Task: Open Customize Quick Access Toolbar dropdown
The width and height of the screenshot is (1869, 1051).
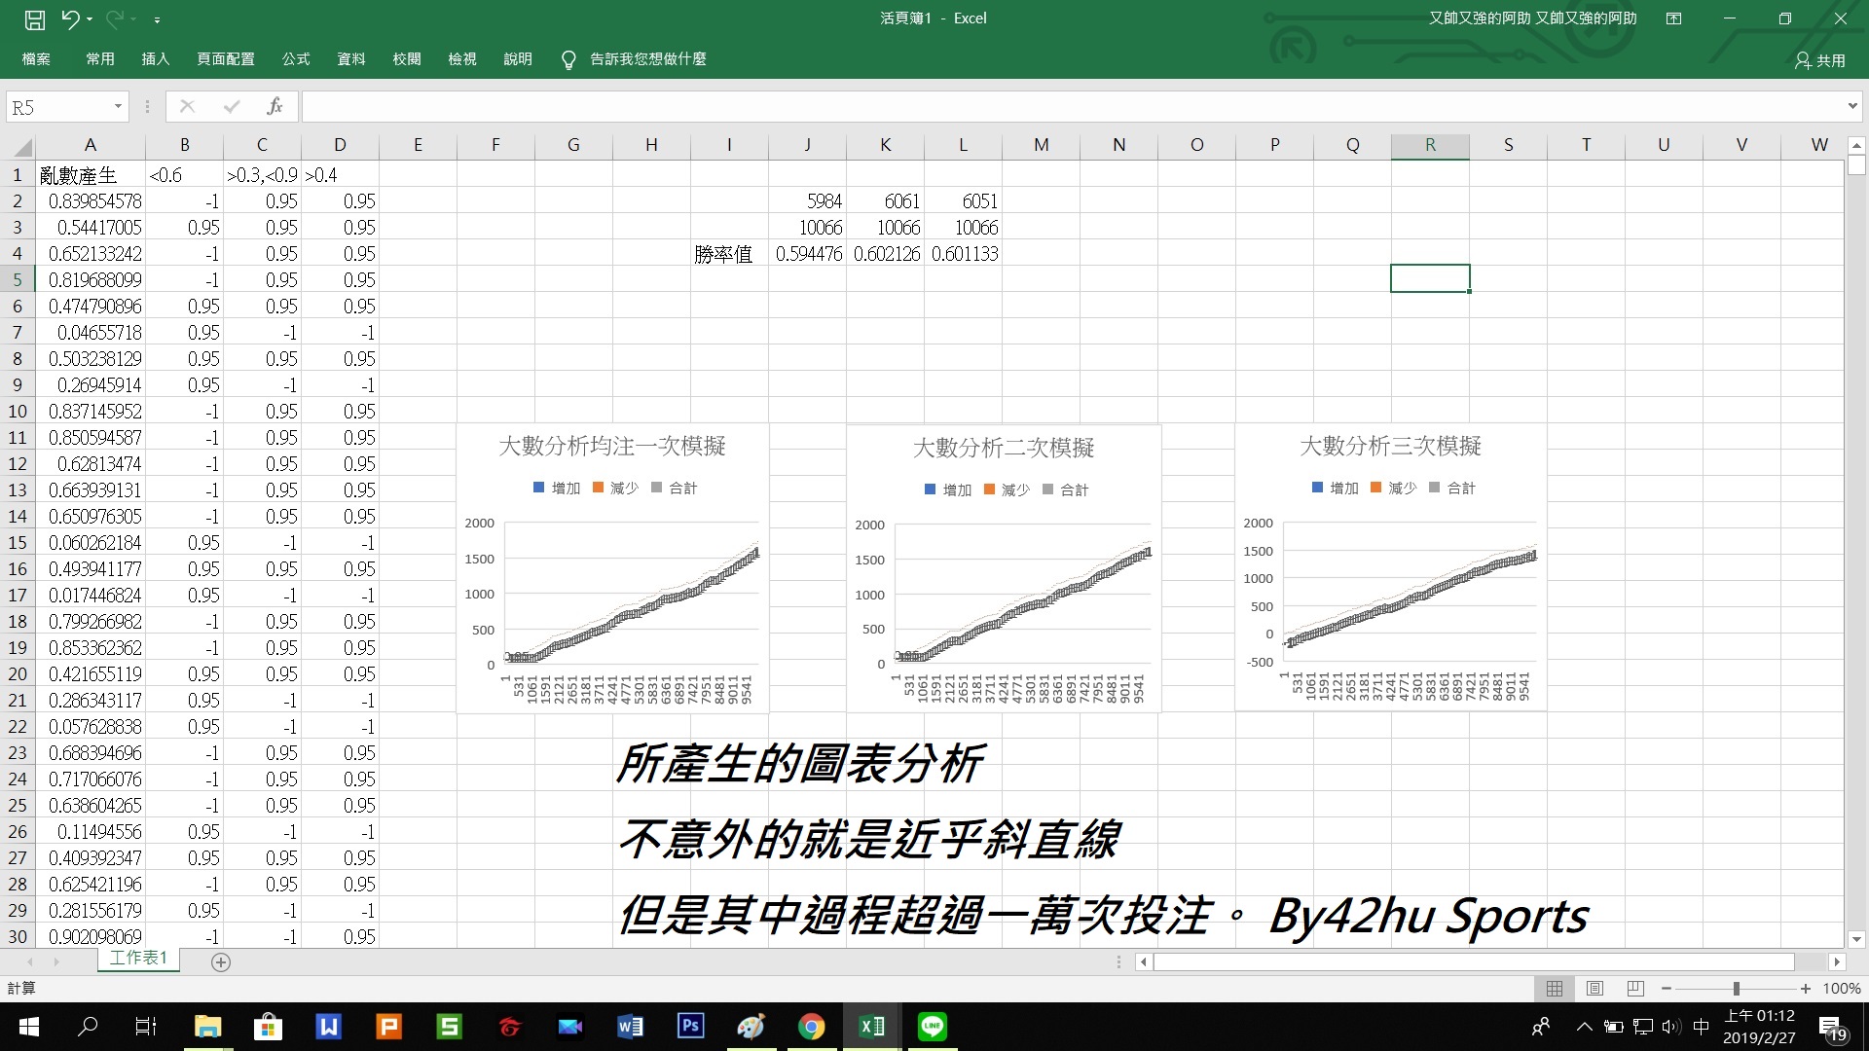Action: 157,19
